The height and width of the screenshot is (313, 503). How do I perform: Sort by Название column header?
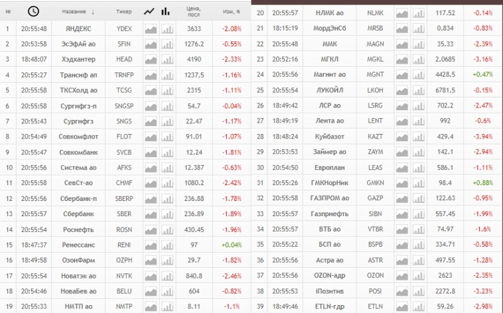point(74,11)
